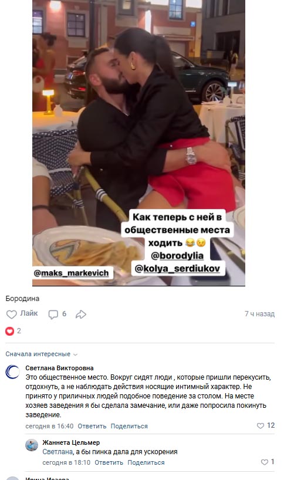
Task: Open Светлана Викторовна's avatar
Action: pyautogui.click(x=12, y=372)
